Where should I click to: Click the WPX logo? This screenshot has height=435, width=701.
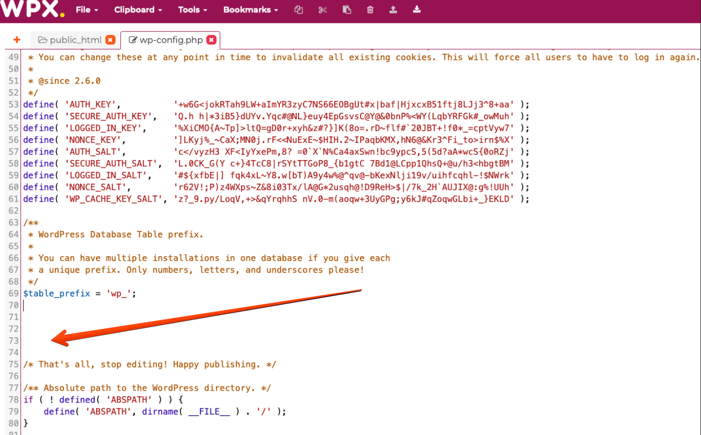(32, 9)
